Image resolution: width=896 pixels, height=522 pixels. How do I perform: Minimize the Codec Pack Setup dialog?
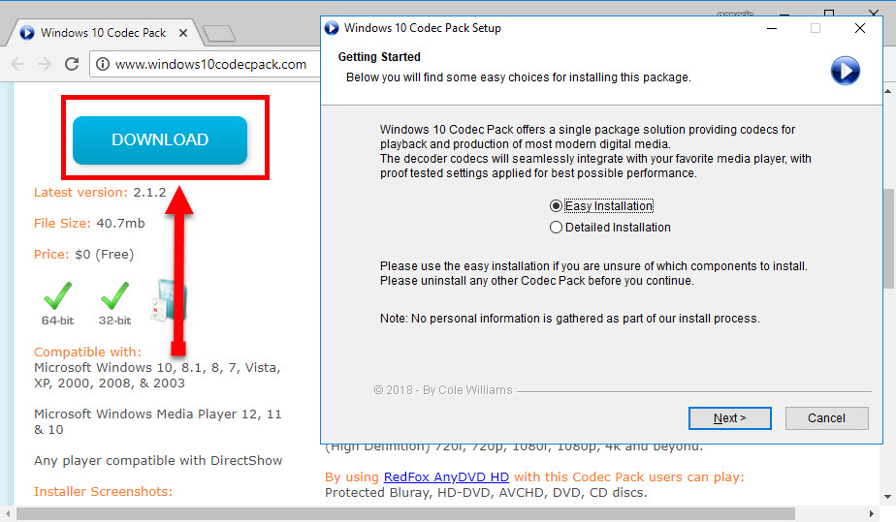tap(772, 28)
